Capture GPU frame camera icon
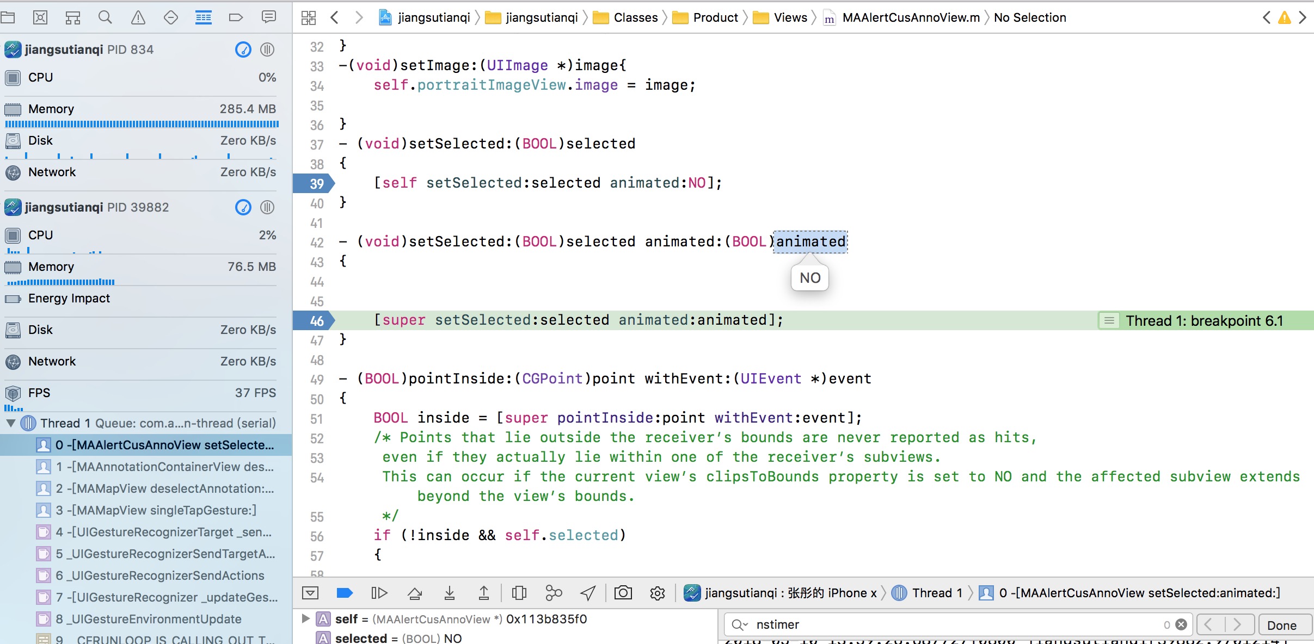This screenshot has width=1314, height=644. point(623,593)
